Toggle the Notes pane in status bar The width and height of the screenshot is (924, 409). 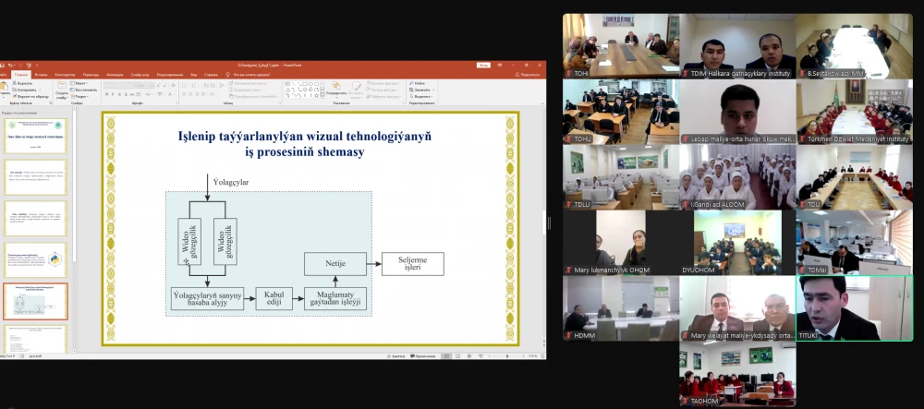397,355
